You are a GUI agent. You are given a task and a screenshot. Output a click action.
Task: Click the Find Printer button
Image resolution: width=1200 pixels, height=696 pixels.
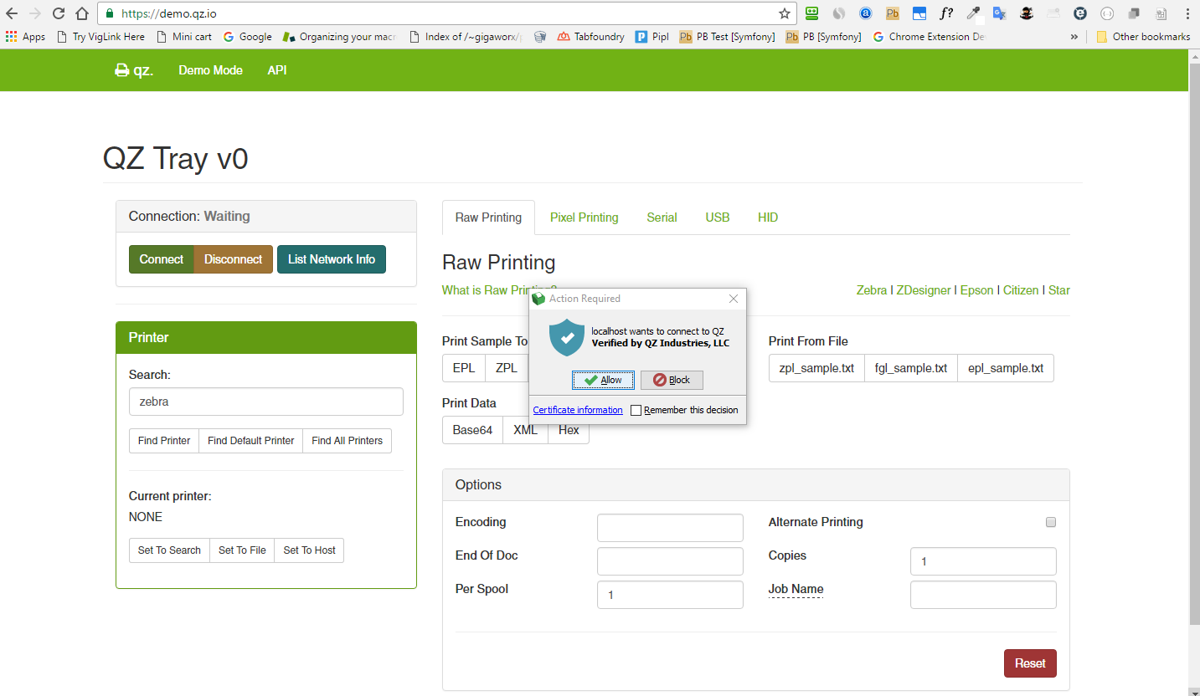(164, 441)
